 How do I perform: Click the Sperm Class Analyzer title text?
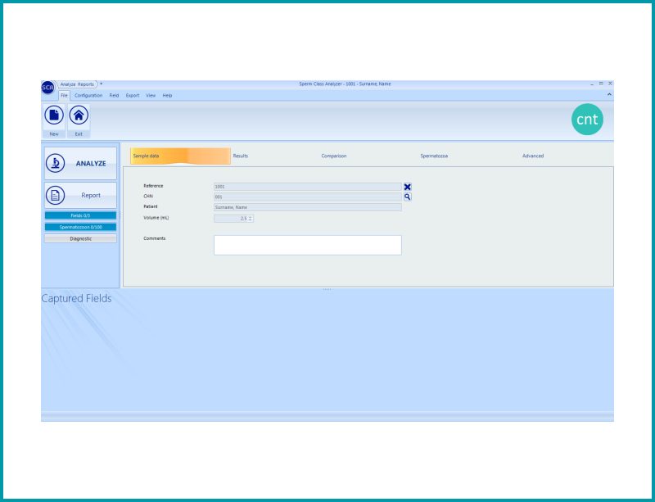pyautogui.click(x=345, y=84)
